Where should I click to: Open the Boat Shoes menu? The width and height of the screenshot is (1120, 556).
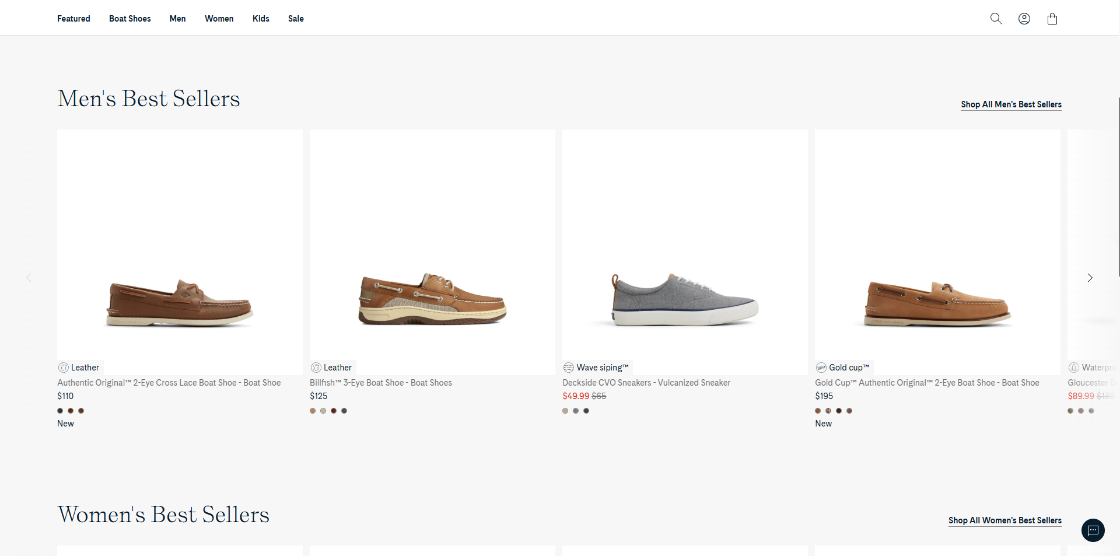[129, 18]
